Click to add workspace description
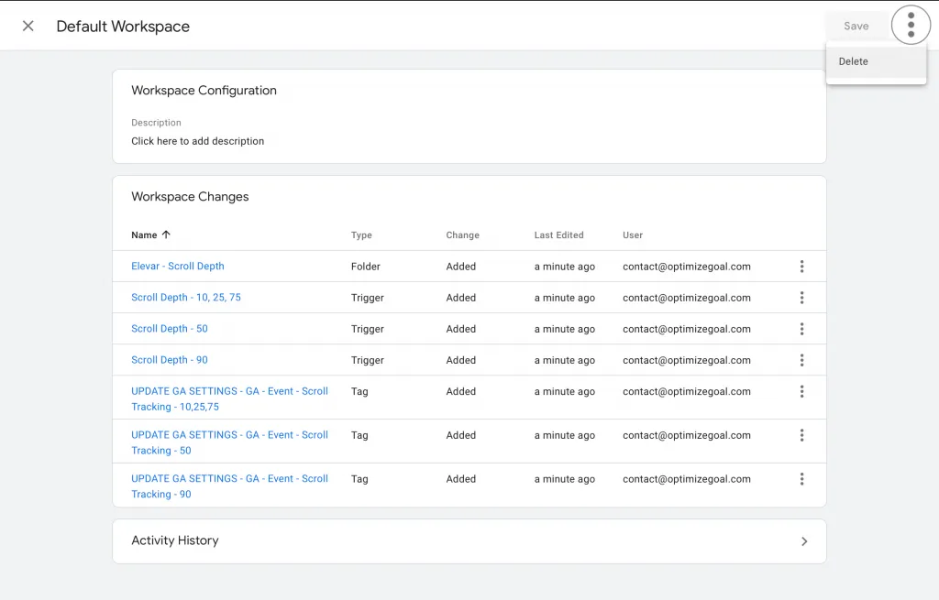The height and width of the screenshot is (600, 939). pos(198,141)
